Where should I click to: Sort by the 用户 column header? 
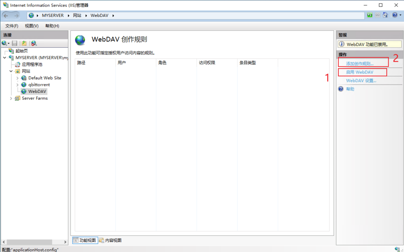tap(136, 63)
